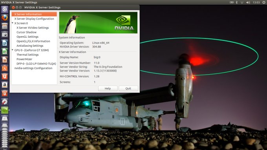Select X Server Information page
267x150 pixels.
pyautogui.click(x=34, y=14)
